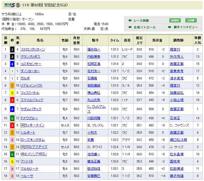Click the green bullet beside 全周パトロール
Screen dimensions: 204x181
(130, 27)
